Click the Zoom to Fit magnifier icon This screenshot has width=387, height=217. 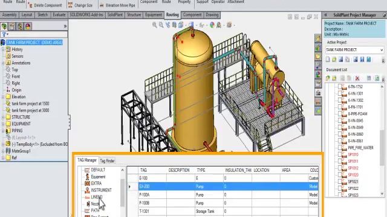(x=155, y=25)
